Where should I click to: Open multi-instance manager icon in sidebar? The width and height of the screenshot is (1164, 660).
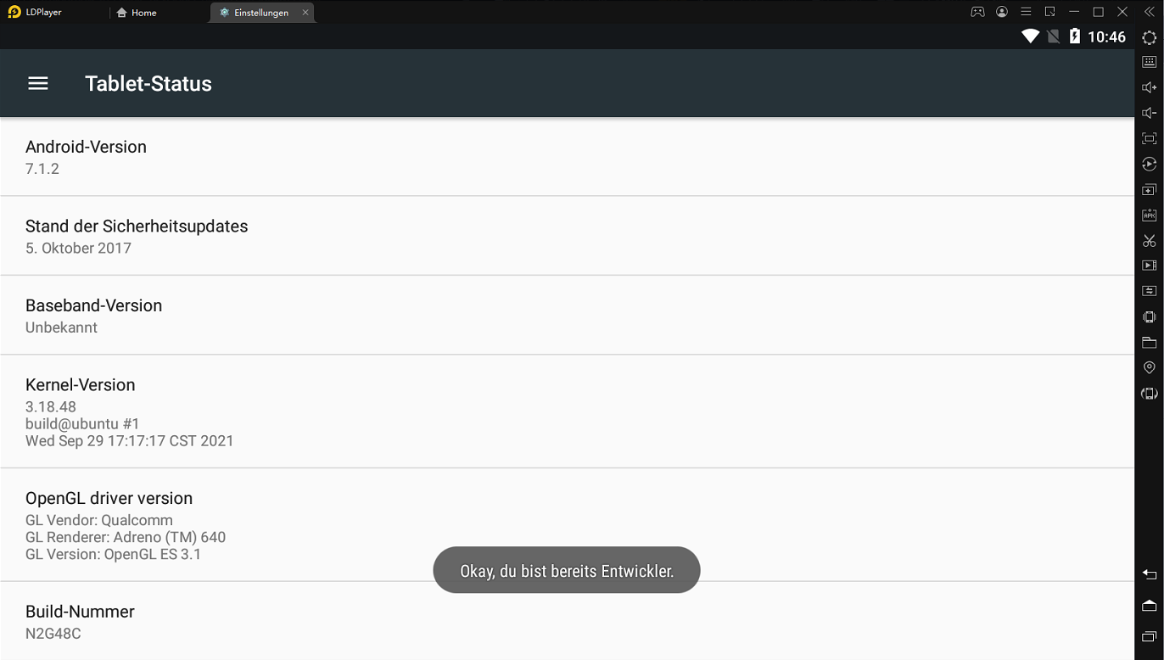tap(1149, 189)
